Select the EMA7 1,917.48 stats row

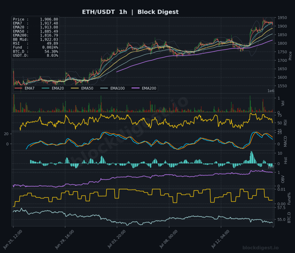tap(36, 23)
